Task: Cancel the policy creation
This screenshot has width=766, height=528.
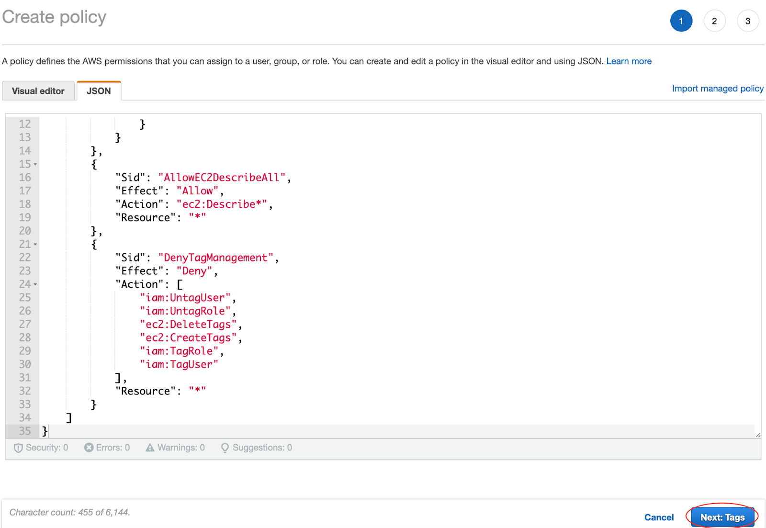Action: coord(658,517)
